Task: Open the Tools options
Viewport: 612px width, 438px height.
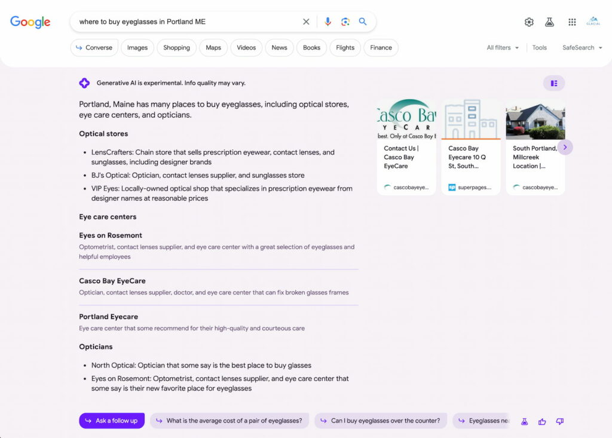Action: 540,48
